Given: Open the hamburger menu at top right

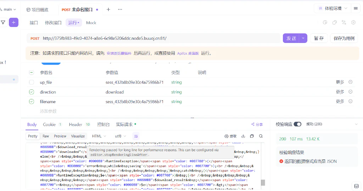Looking at the screenshot, I should pyautogui.click(x=356, y=9).
